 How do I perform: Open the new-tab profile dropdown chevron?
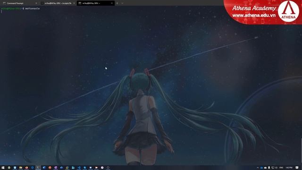(122, 3)
